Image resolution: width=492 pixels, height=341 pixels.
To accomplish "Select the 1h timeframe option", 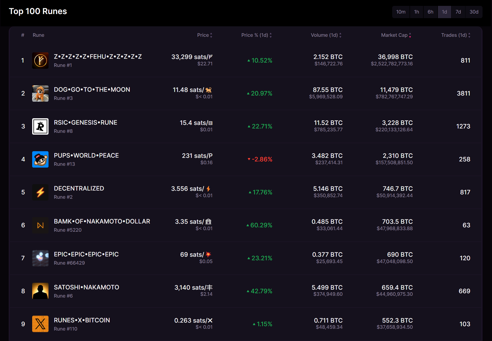I will [416, 12].
